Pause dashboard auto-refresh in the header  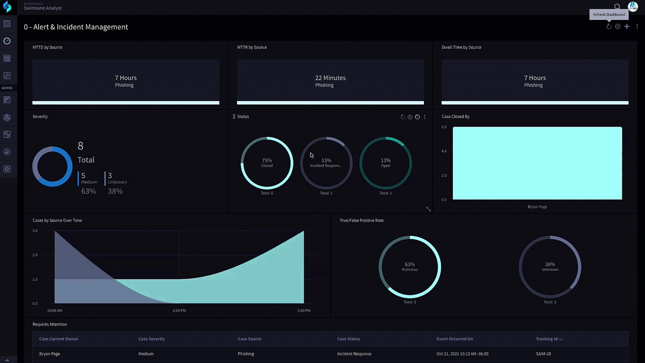[x=618, y=26]
